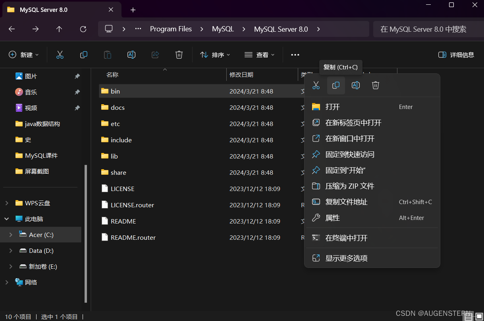The height and width of the screenshot is (321, 484).
Task: Show hidden path with the breadcrumb ellipsis
Action: pos(138,29)
